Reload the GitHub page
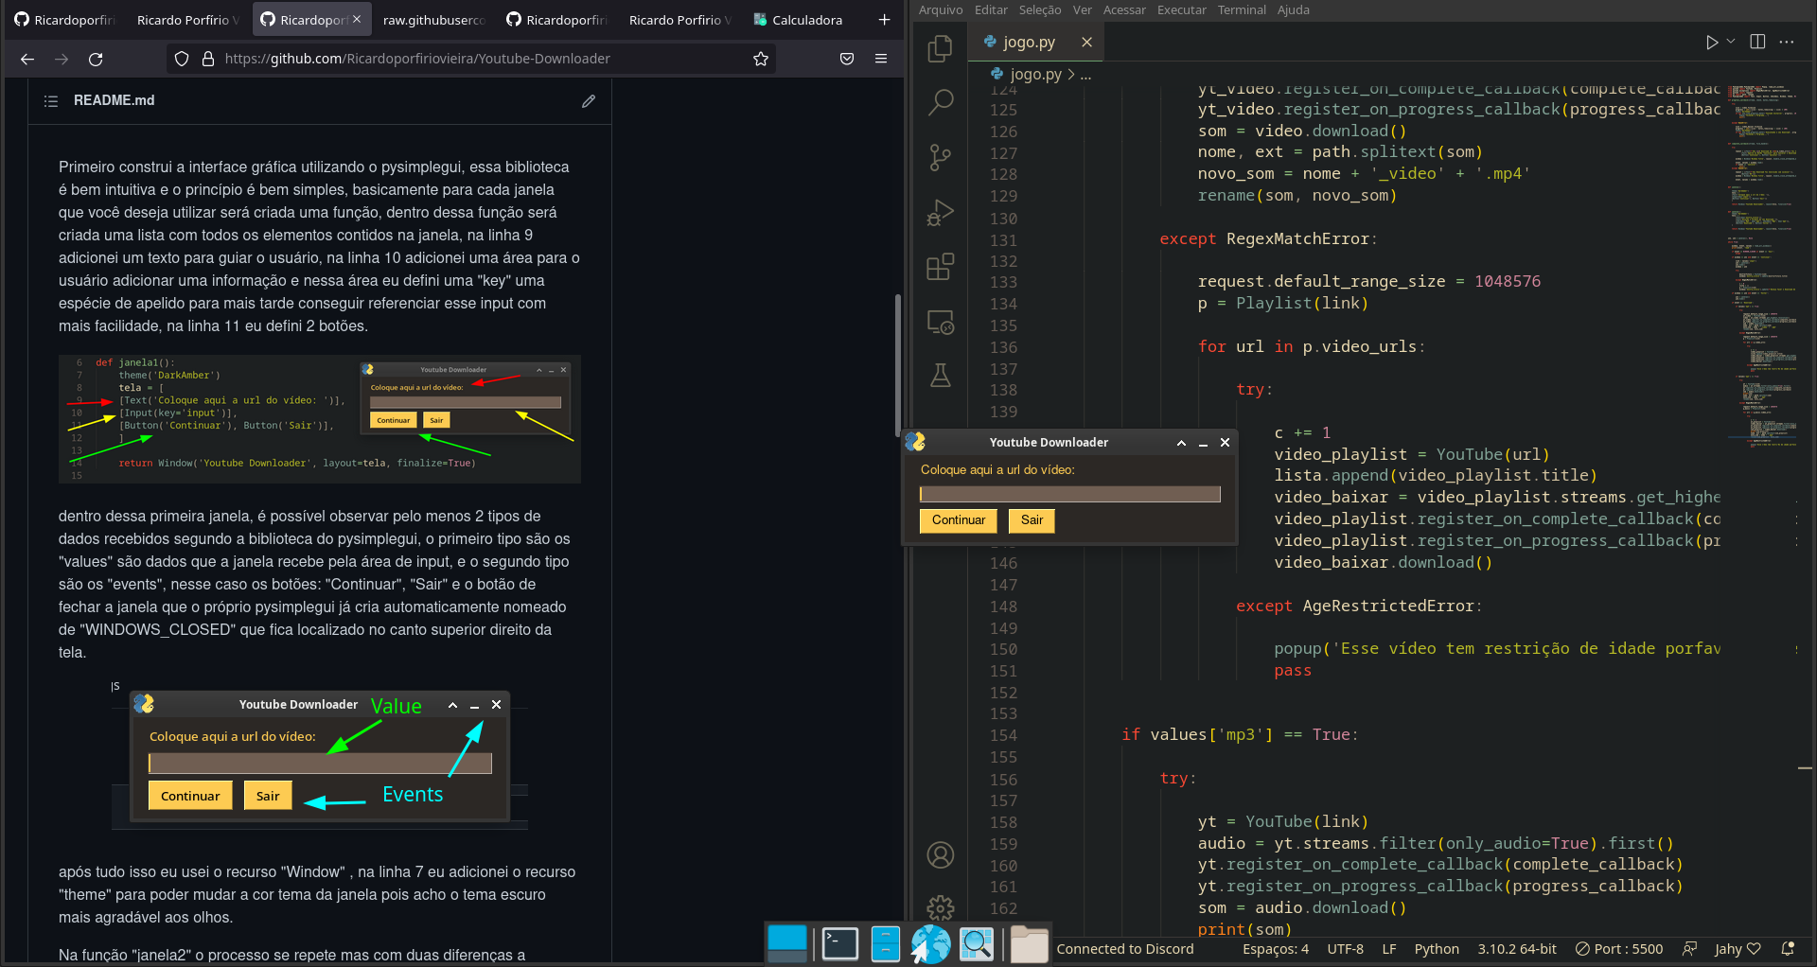Image resolution: width=1817 pixels, height=967 pixels. click(96, 59)
